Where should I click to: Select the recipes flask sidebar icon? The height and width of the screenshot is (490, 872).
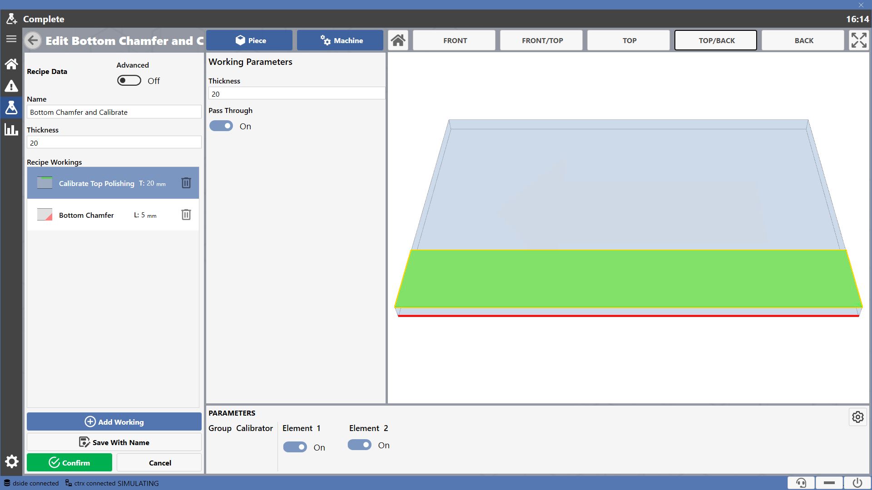(11, 108)
